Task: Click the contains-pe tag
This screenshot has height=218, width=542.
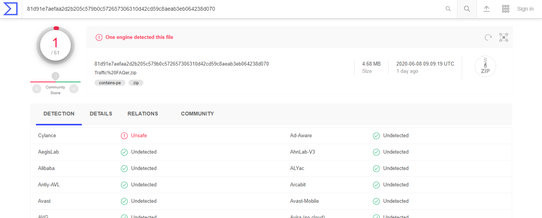Action: click(x=110, y=83)
